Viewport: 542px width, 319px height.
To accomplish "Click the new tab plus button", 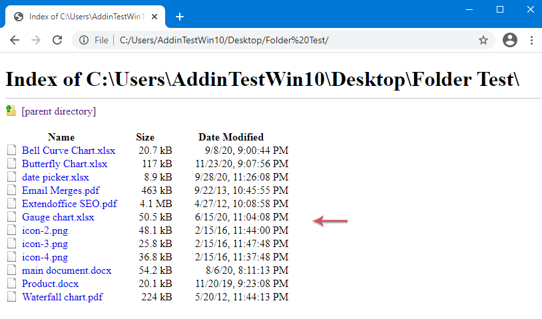I will point(180,17).
